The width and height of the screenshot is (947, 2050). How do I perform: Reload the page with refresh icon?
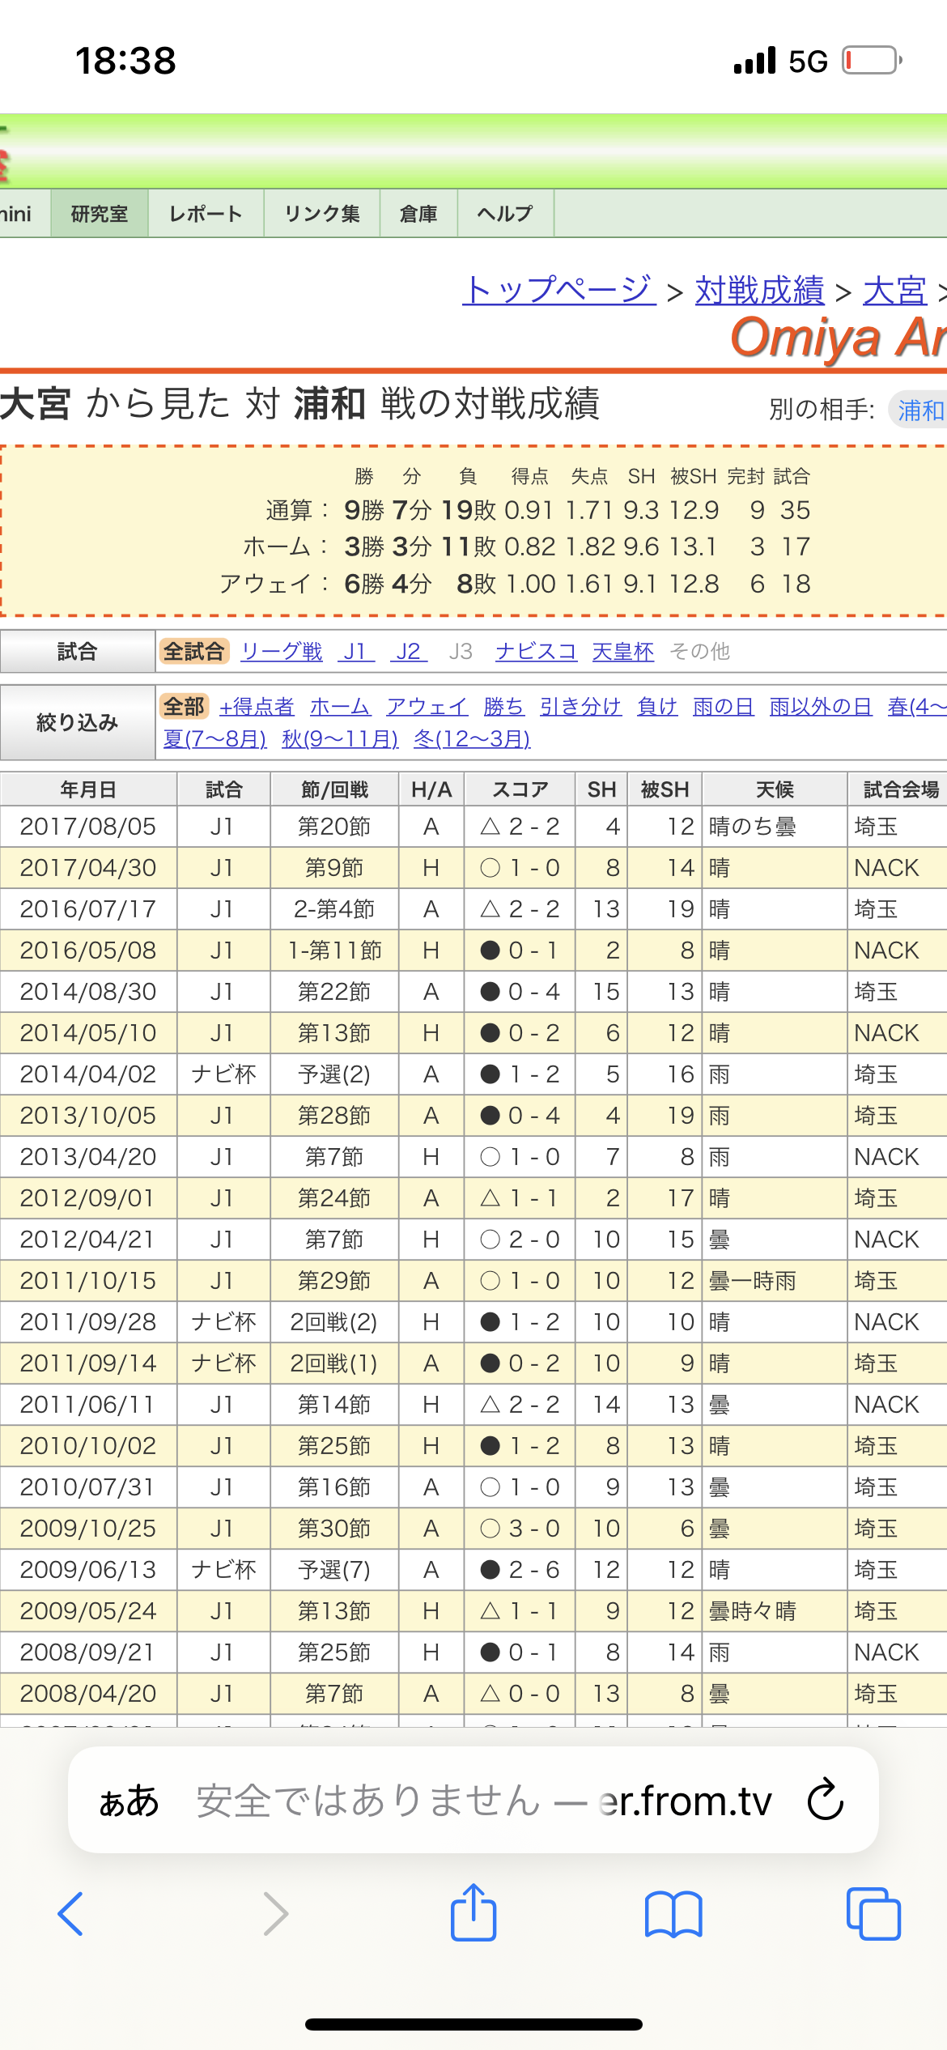tap(826, 1800)
